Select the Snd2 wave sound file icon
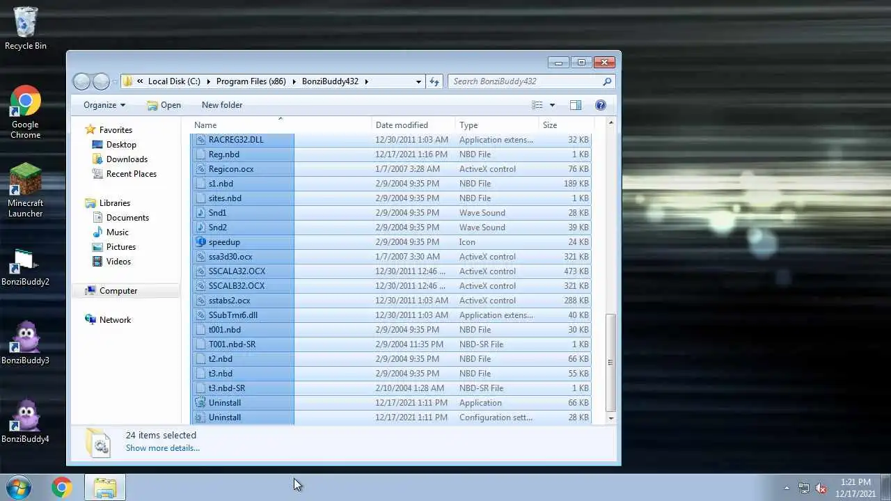 click(200, 228)
